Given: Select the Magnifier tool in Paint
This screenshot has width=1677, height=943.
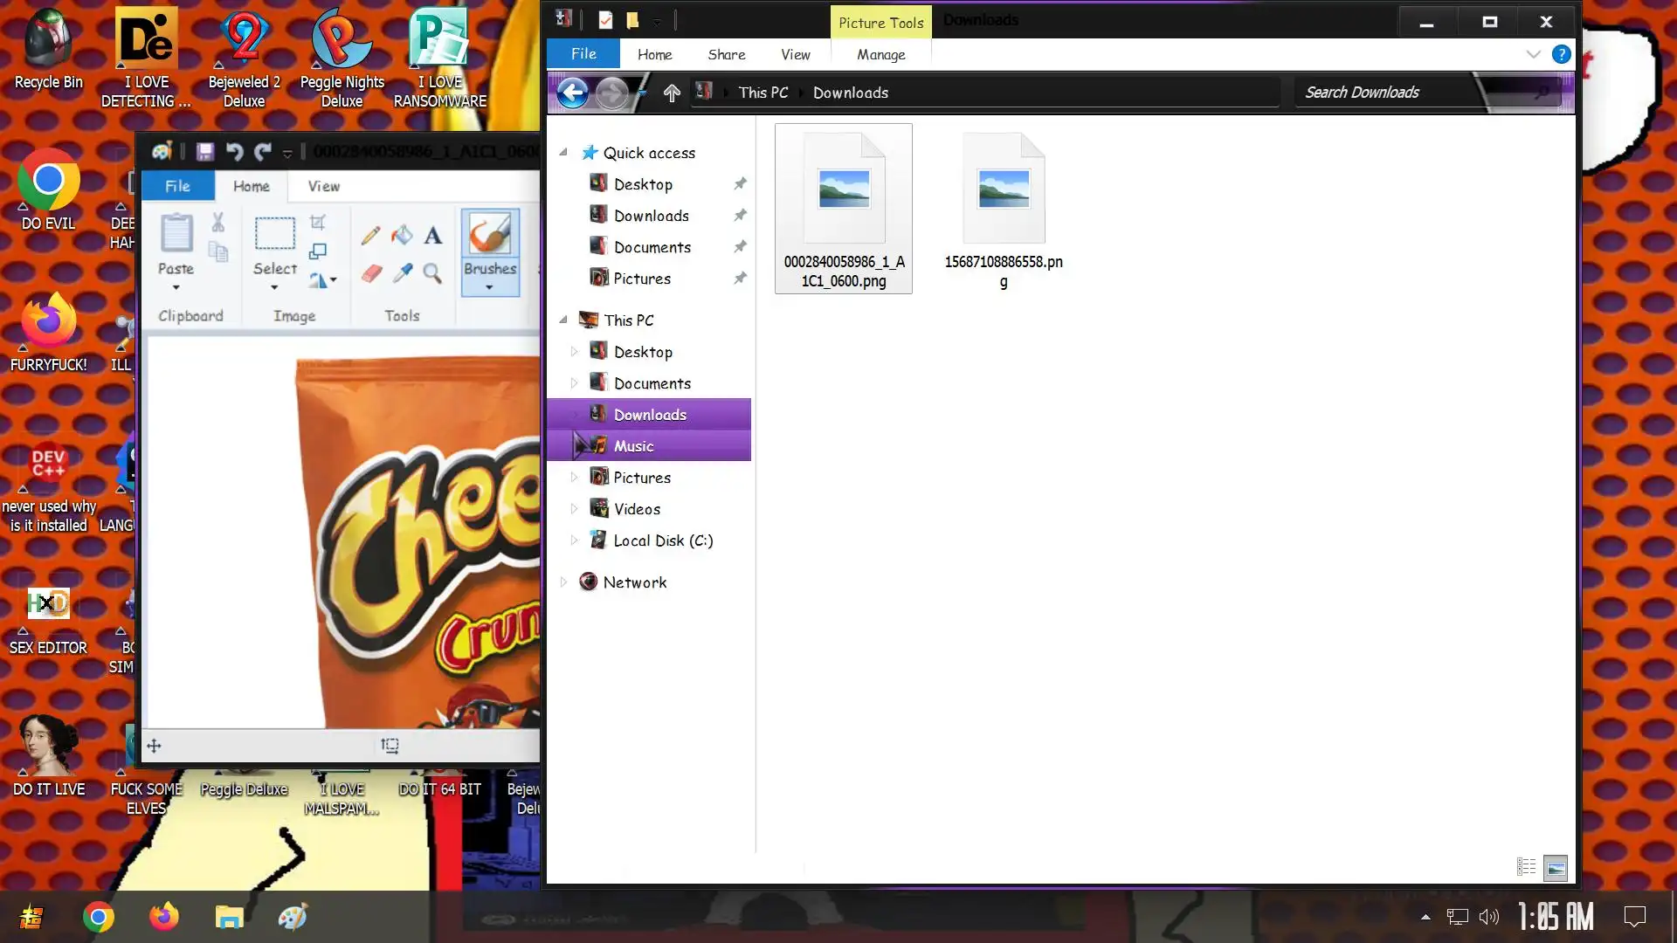Looking at the screenshot, I should click(x=432, y=274).
